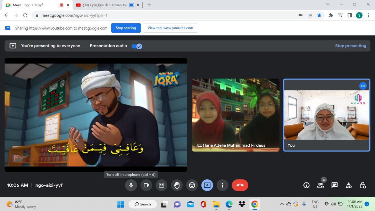
Task: Click ENG US language indicator
Action: click(315, 204)
